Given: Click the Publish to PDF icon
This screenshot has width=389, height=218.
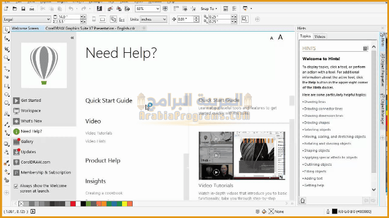Looking at the screenshot, I should (127, 9).
